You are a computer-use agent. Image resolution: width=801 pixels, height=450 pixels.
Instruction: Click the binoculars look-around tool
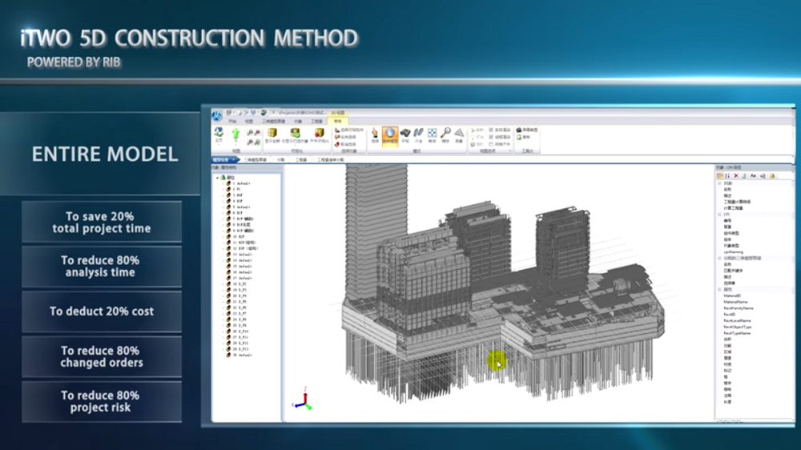(x=405, y=133)
